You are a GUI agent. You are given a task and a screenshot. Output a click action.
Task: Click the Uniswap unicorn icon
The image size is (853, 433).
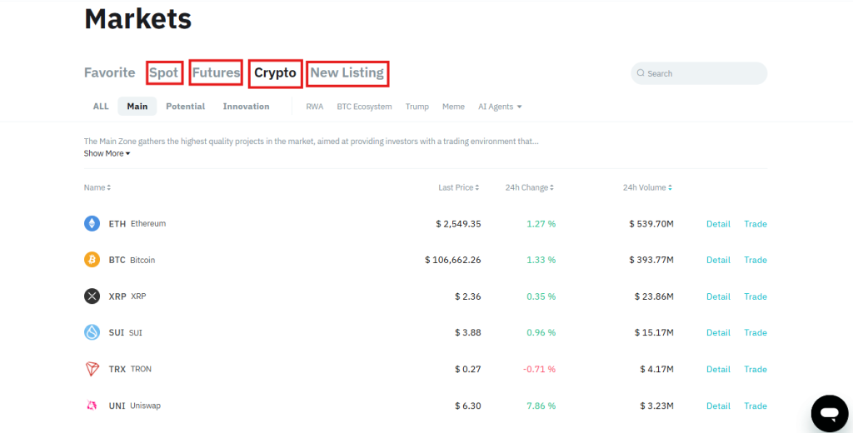click(92, 406)
